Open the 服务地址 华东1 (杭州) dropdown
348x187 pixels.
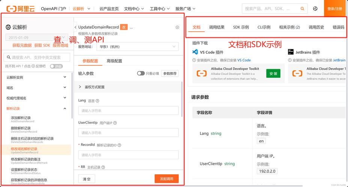coord(138,47)
